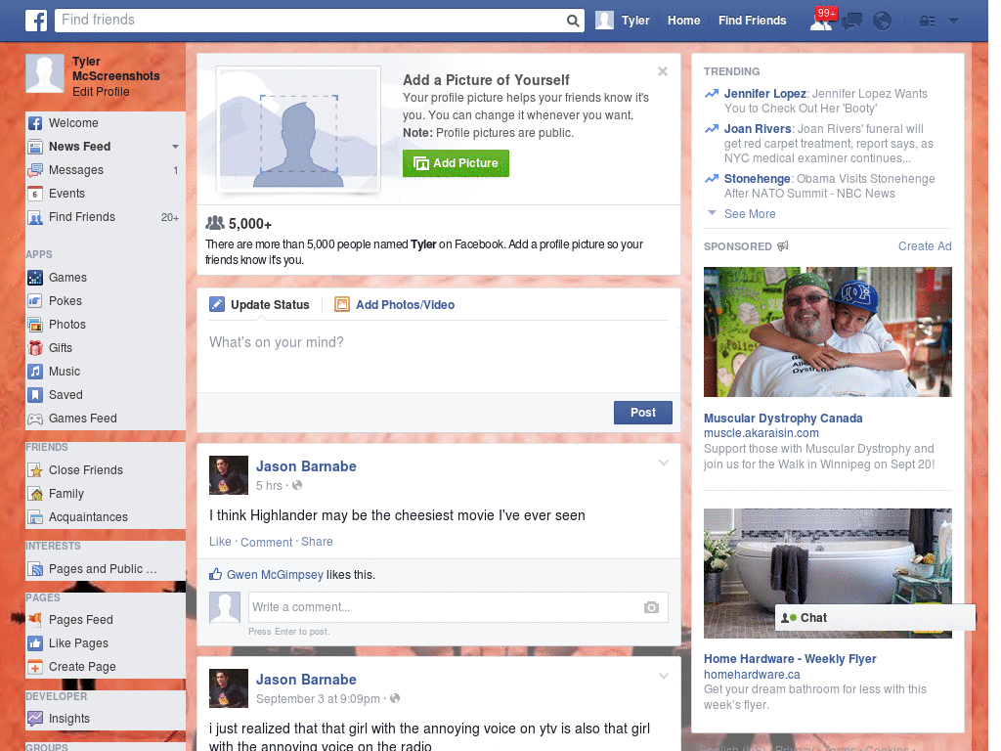Click the green Add Picture button
The width and height of the screenshot is (1001, 751).
pyautogui.click(x=456, y=163)
